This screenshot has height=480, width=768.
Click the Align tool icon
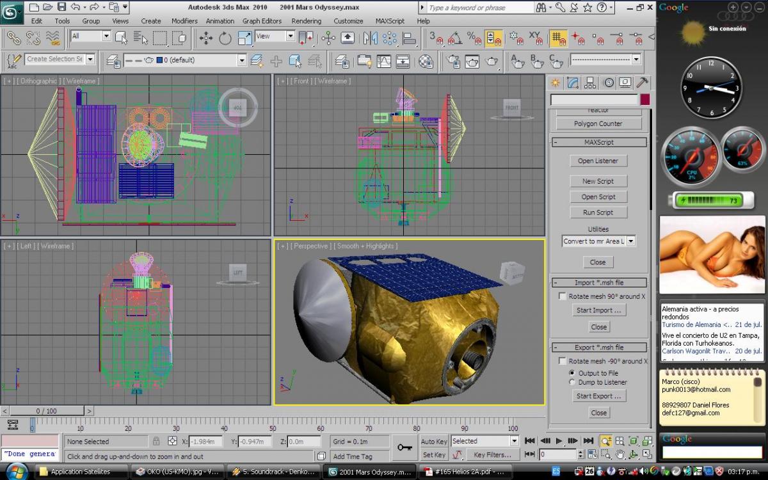coord(410,38)
